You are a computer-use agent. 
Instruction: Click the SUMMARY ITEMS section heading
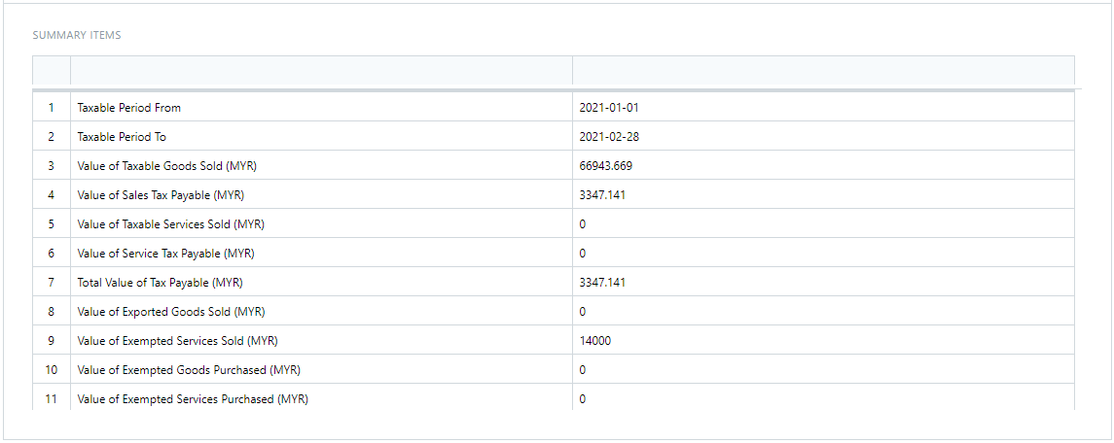pos(77,35)
